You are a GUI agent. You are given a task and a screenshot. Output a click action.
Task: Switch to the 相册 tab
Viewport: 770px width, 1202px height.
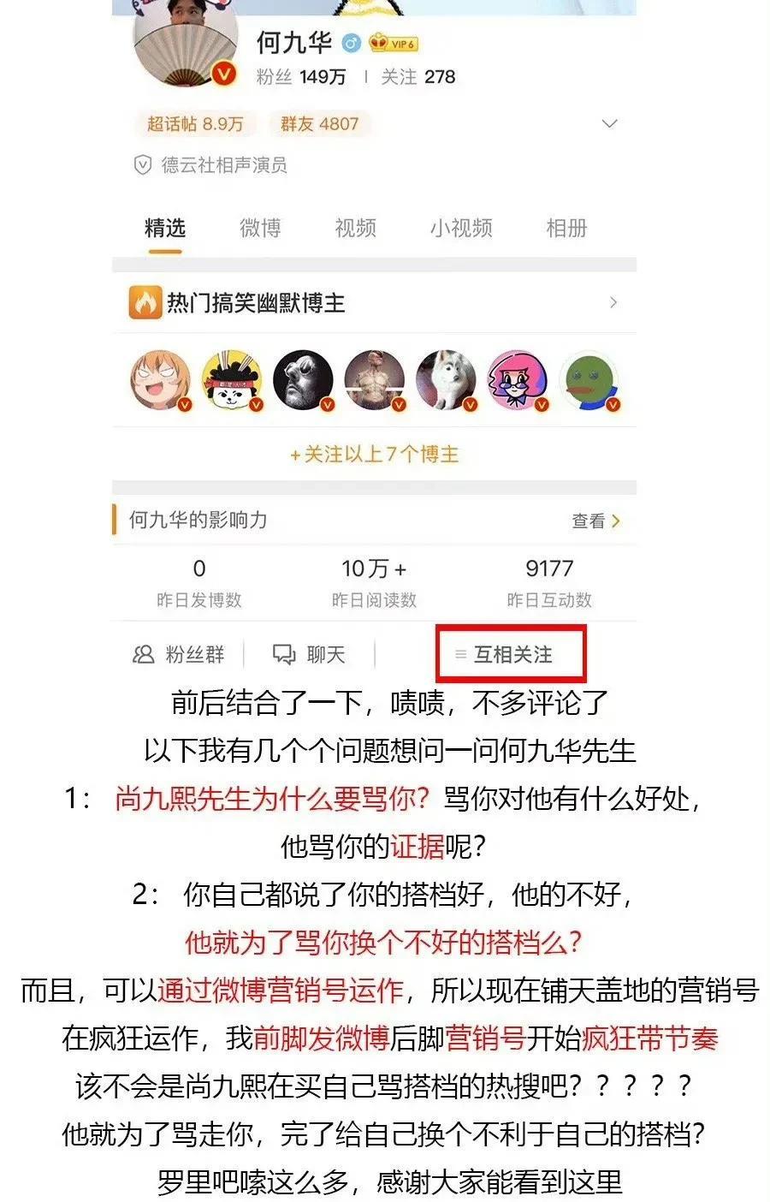(x=566, y=228)
